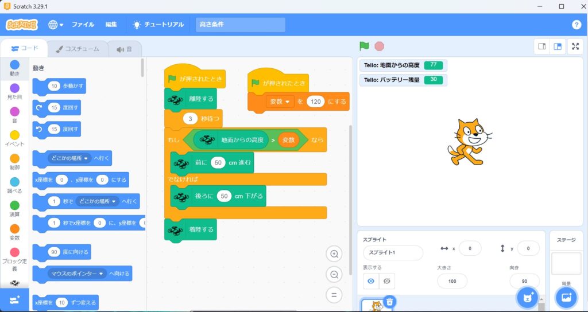
Task: Click the 10 歩動かす palette block
Action: (x=59, y=87)
